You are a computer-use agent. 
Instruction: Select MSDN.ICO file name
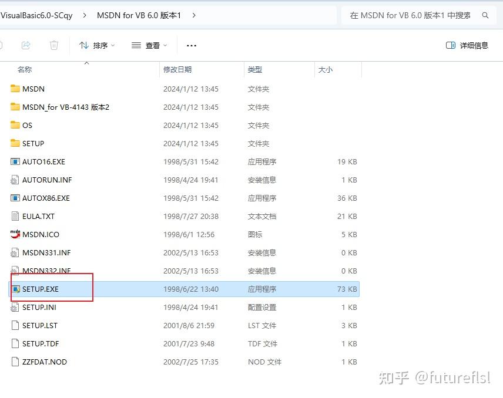[41, 235]
